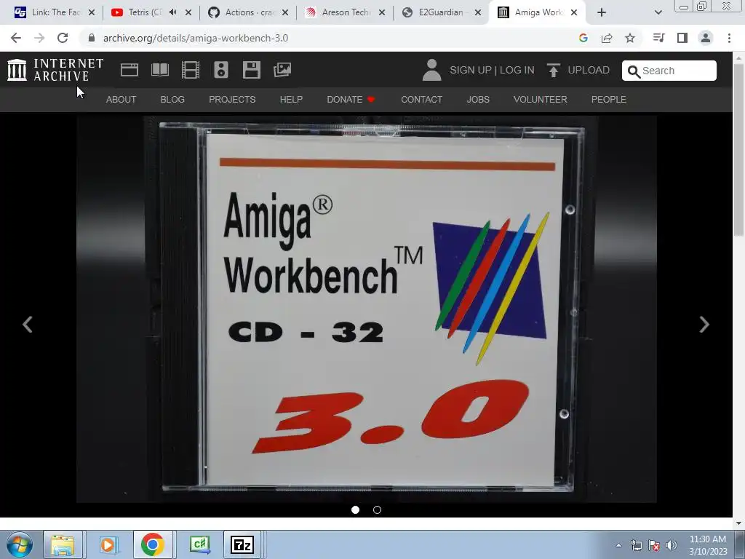This screenshot has width=745, height=559.
Task: Toggle the Chrome side panel icon
Action: pos(682,38)
